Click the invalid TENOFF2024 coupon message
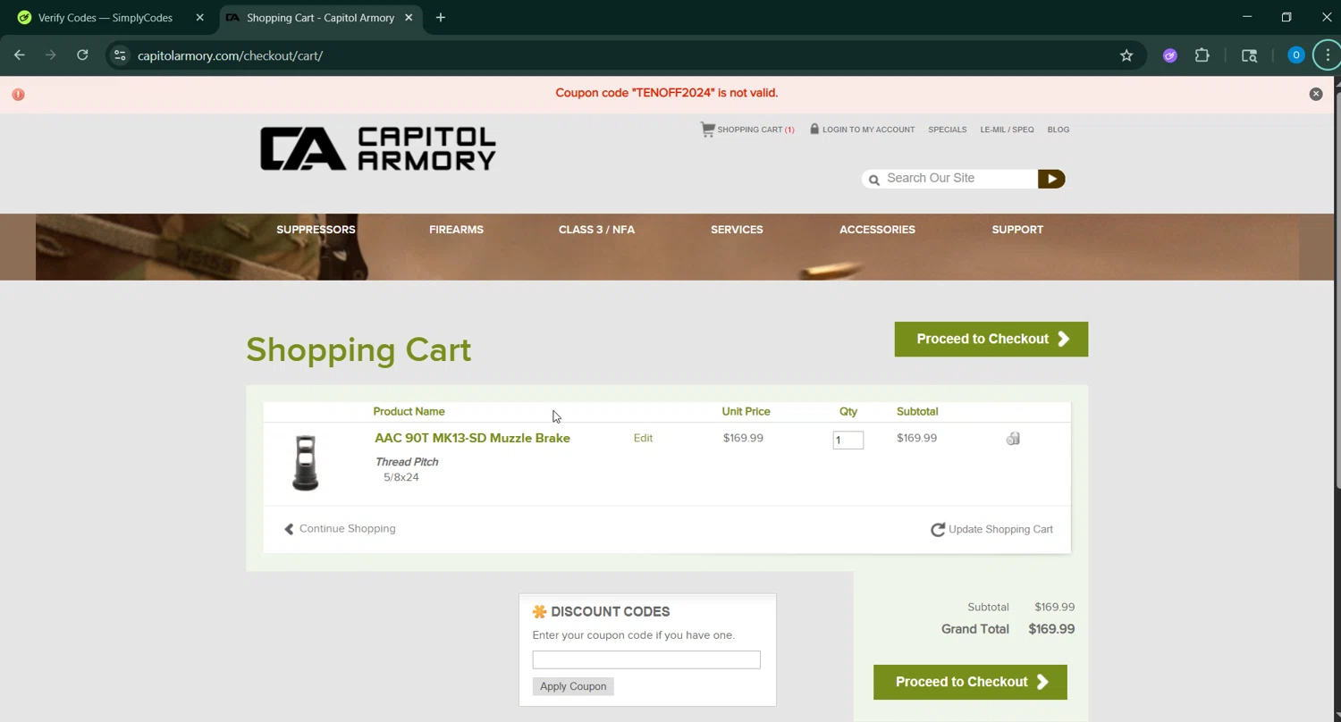 (667, 93)
